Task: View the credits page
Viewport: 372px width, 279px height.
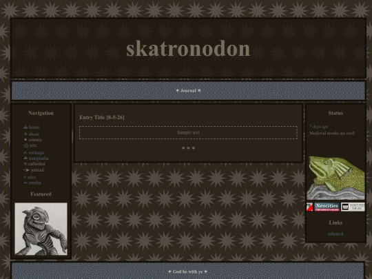Action: pyautogui.click(x=32, y=183)
